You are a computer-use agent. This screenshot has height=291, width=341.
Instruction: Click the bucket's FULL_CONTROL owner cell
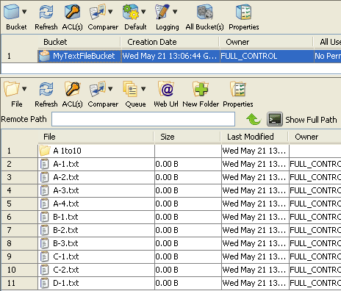(x=267, y=56)
